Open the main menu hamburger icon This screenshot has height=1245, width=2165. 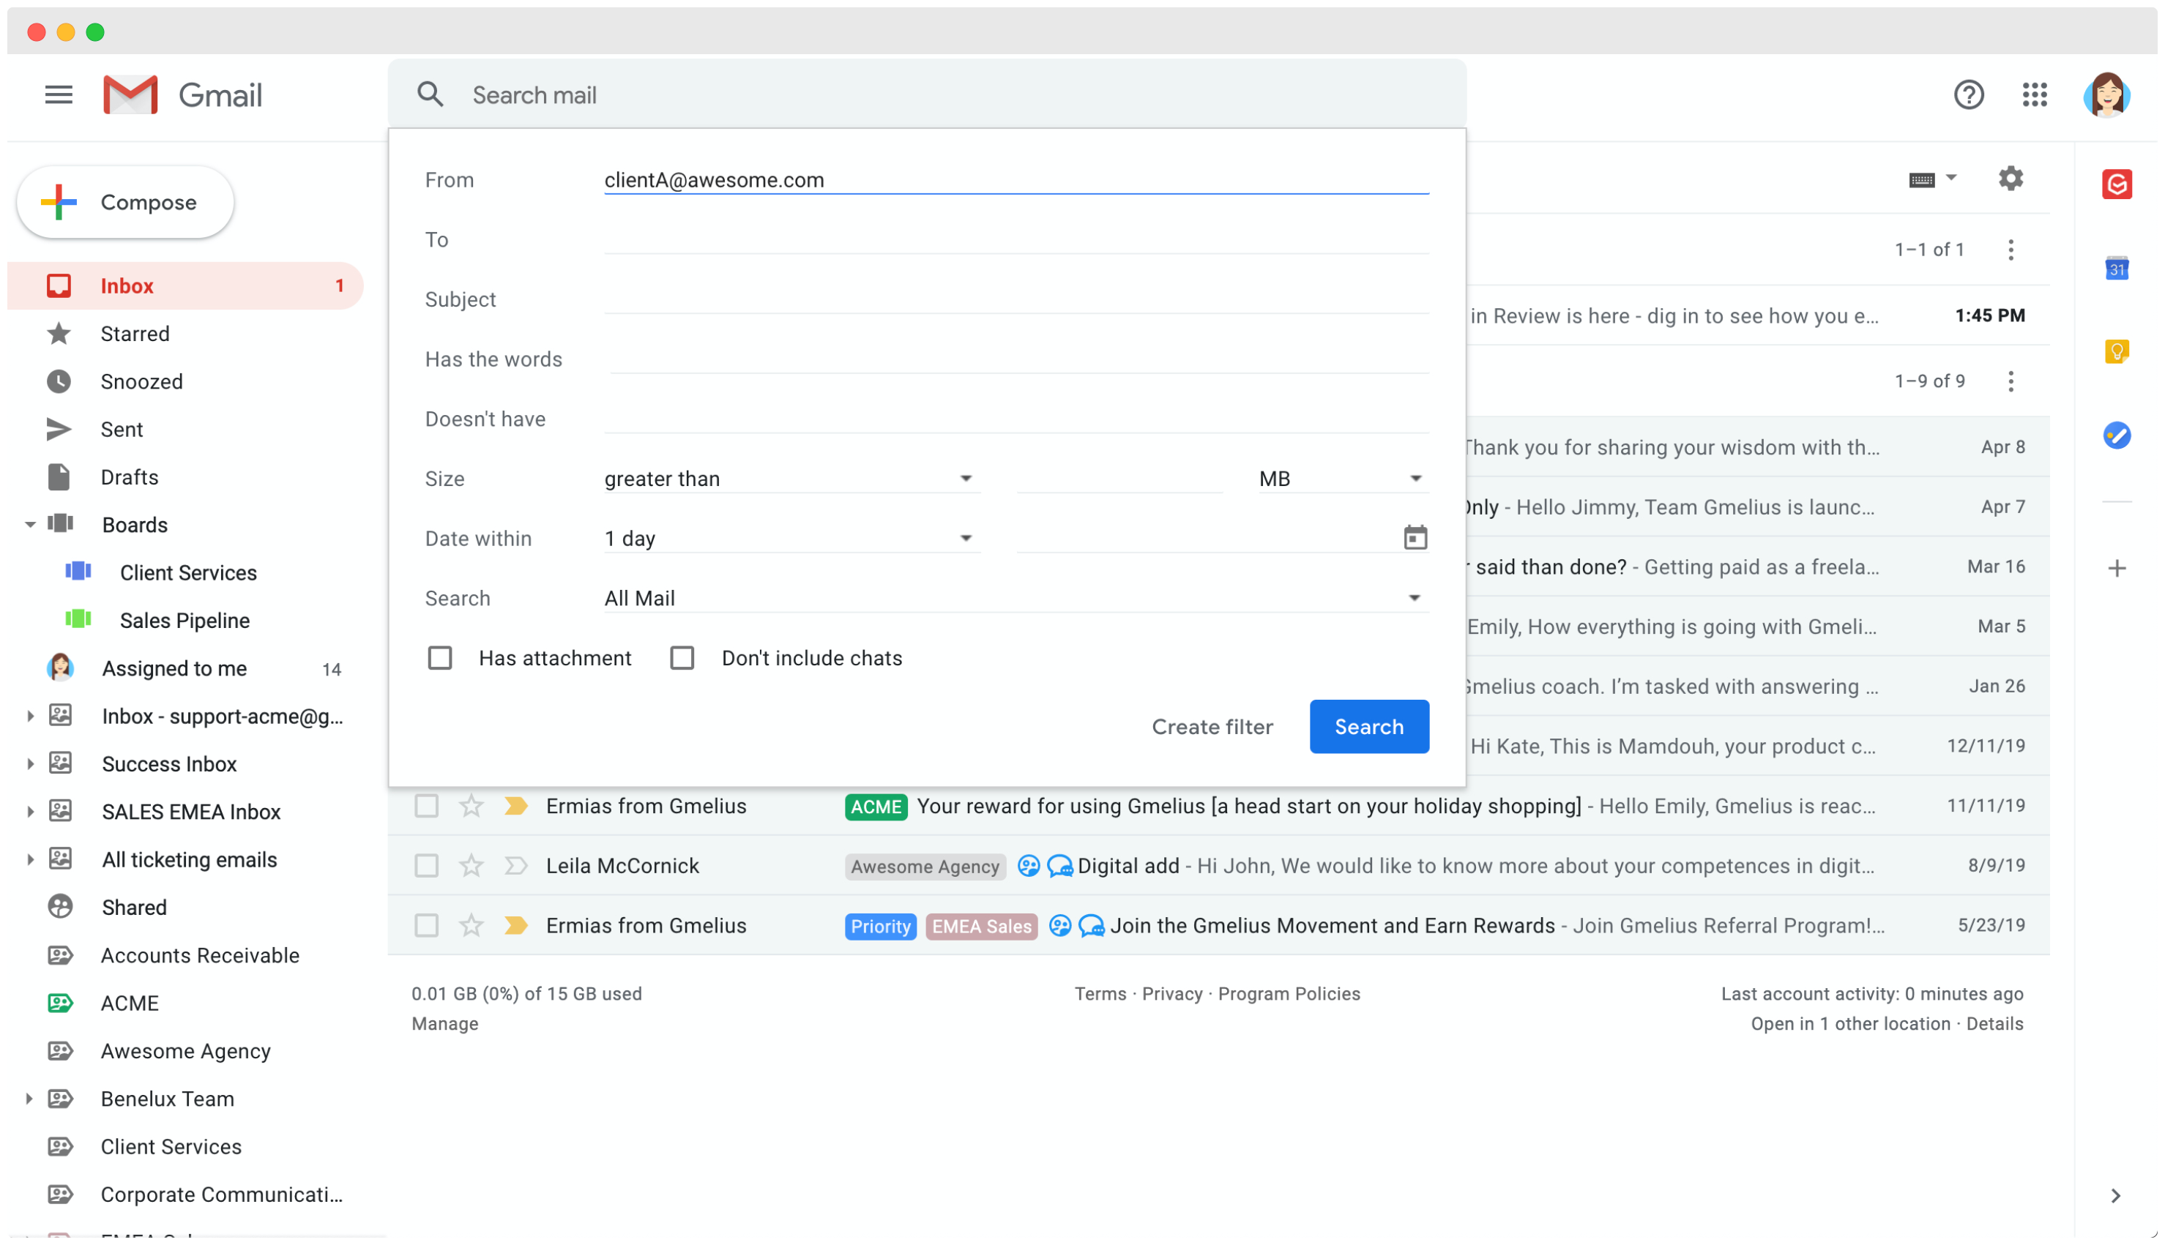pos(58,95)
